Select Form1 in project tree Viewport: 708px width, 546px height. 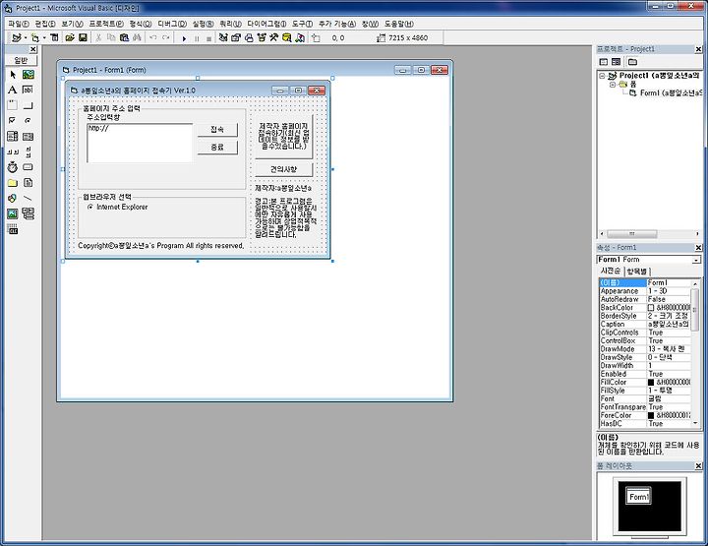670,93
